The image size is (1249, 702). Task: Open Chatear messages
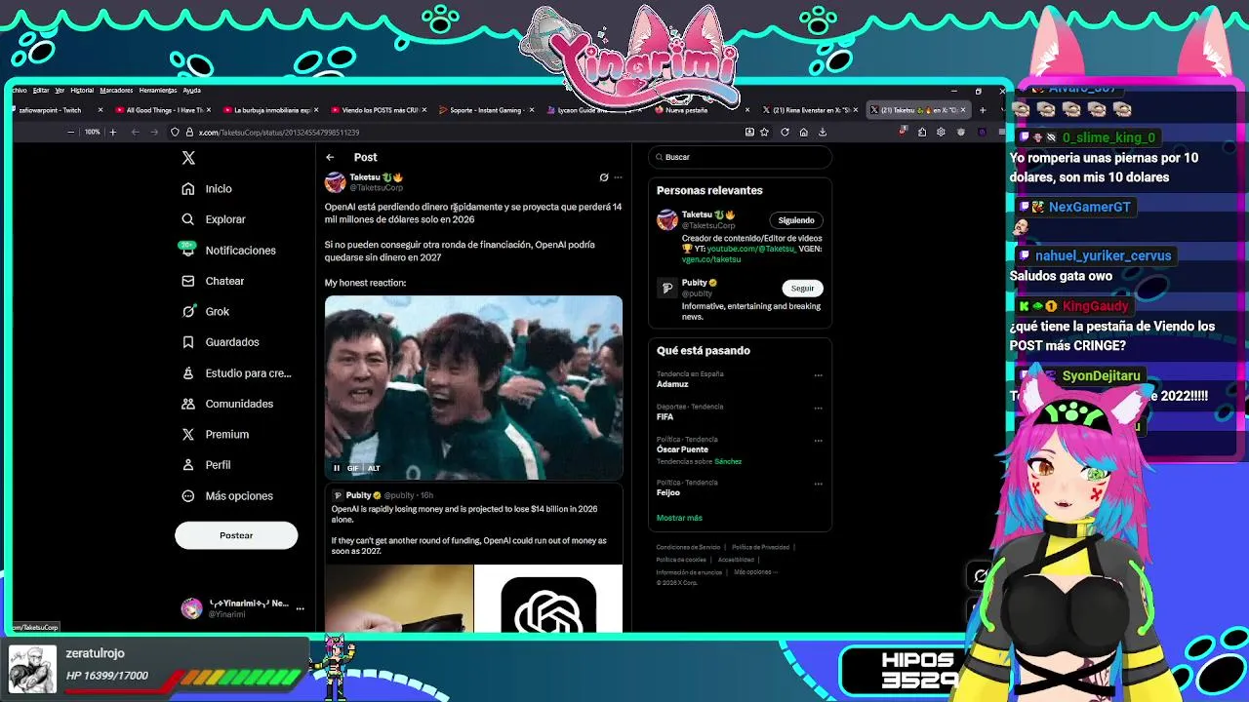(213, 281)
